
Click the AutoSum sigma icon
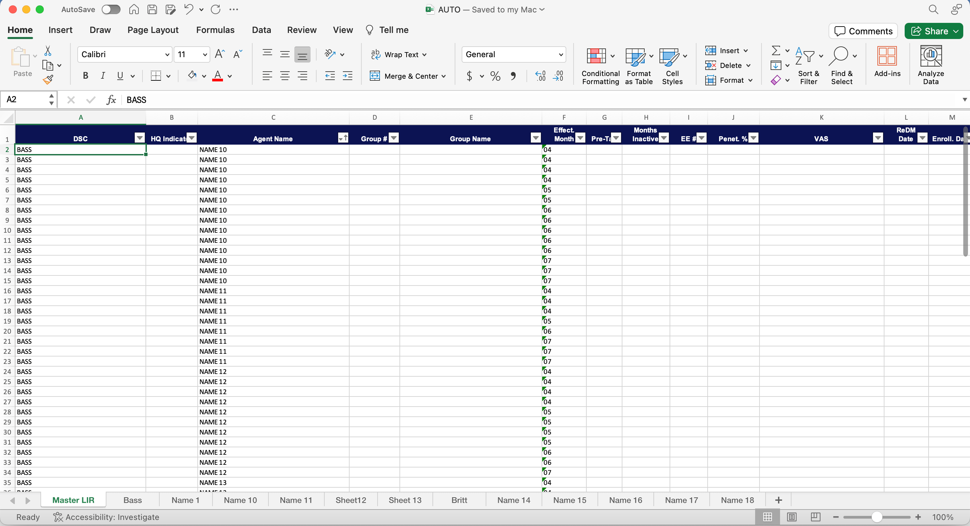[776, 50]
